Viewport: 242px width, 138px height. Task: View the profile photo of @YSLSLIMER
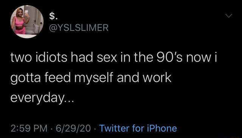27,22
